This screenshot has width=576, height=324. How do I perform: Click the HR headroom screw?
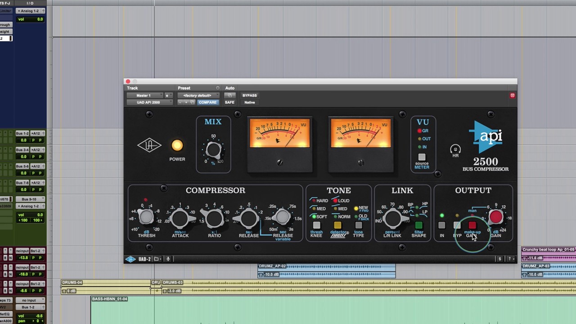(x=455, y=149)
